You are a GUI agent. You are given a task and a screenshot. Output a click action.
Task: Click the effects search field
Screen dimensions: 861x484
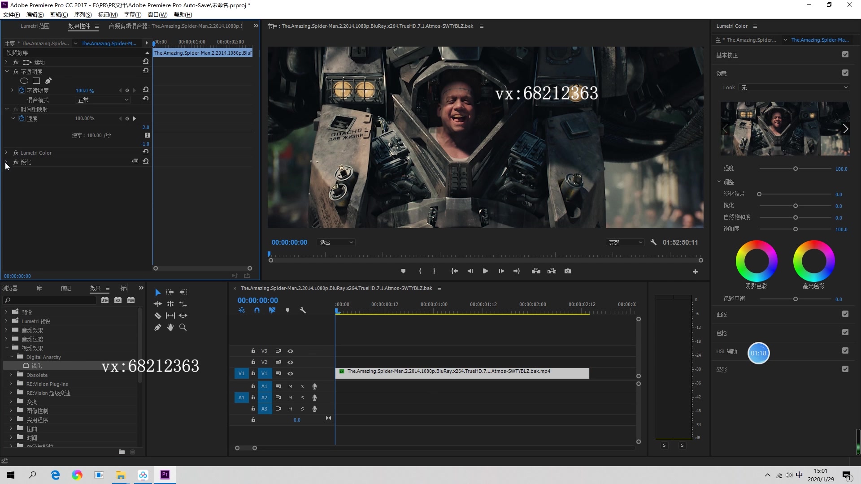[x=49, y=300]
